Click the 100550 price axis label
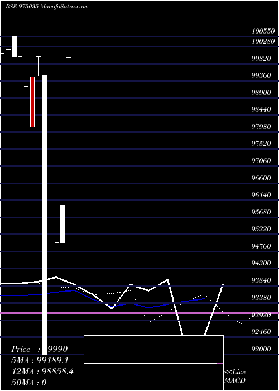279x391 pixels. [263, 31]
